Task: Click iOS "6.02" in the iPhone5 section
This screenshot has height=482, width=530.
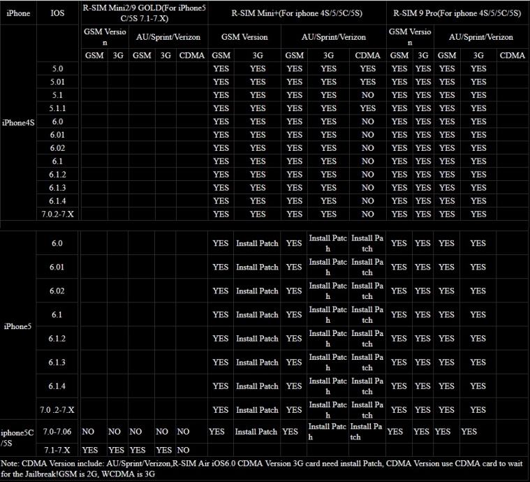Action: pos(57,291)
